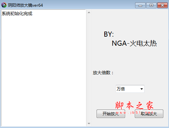Viewport: 169px width, 128px height.
Task: Click the NGA-火电太热 author text
Action: click(x=134, y=43)
